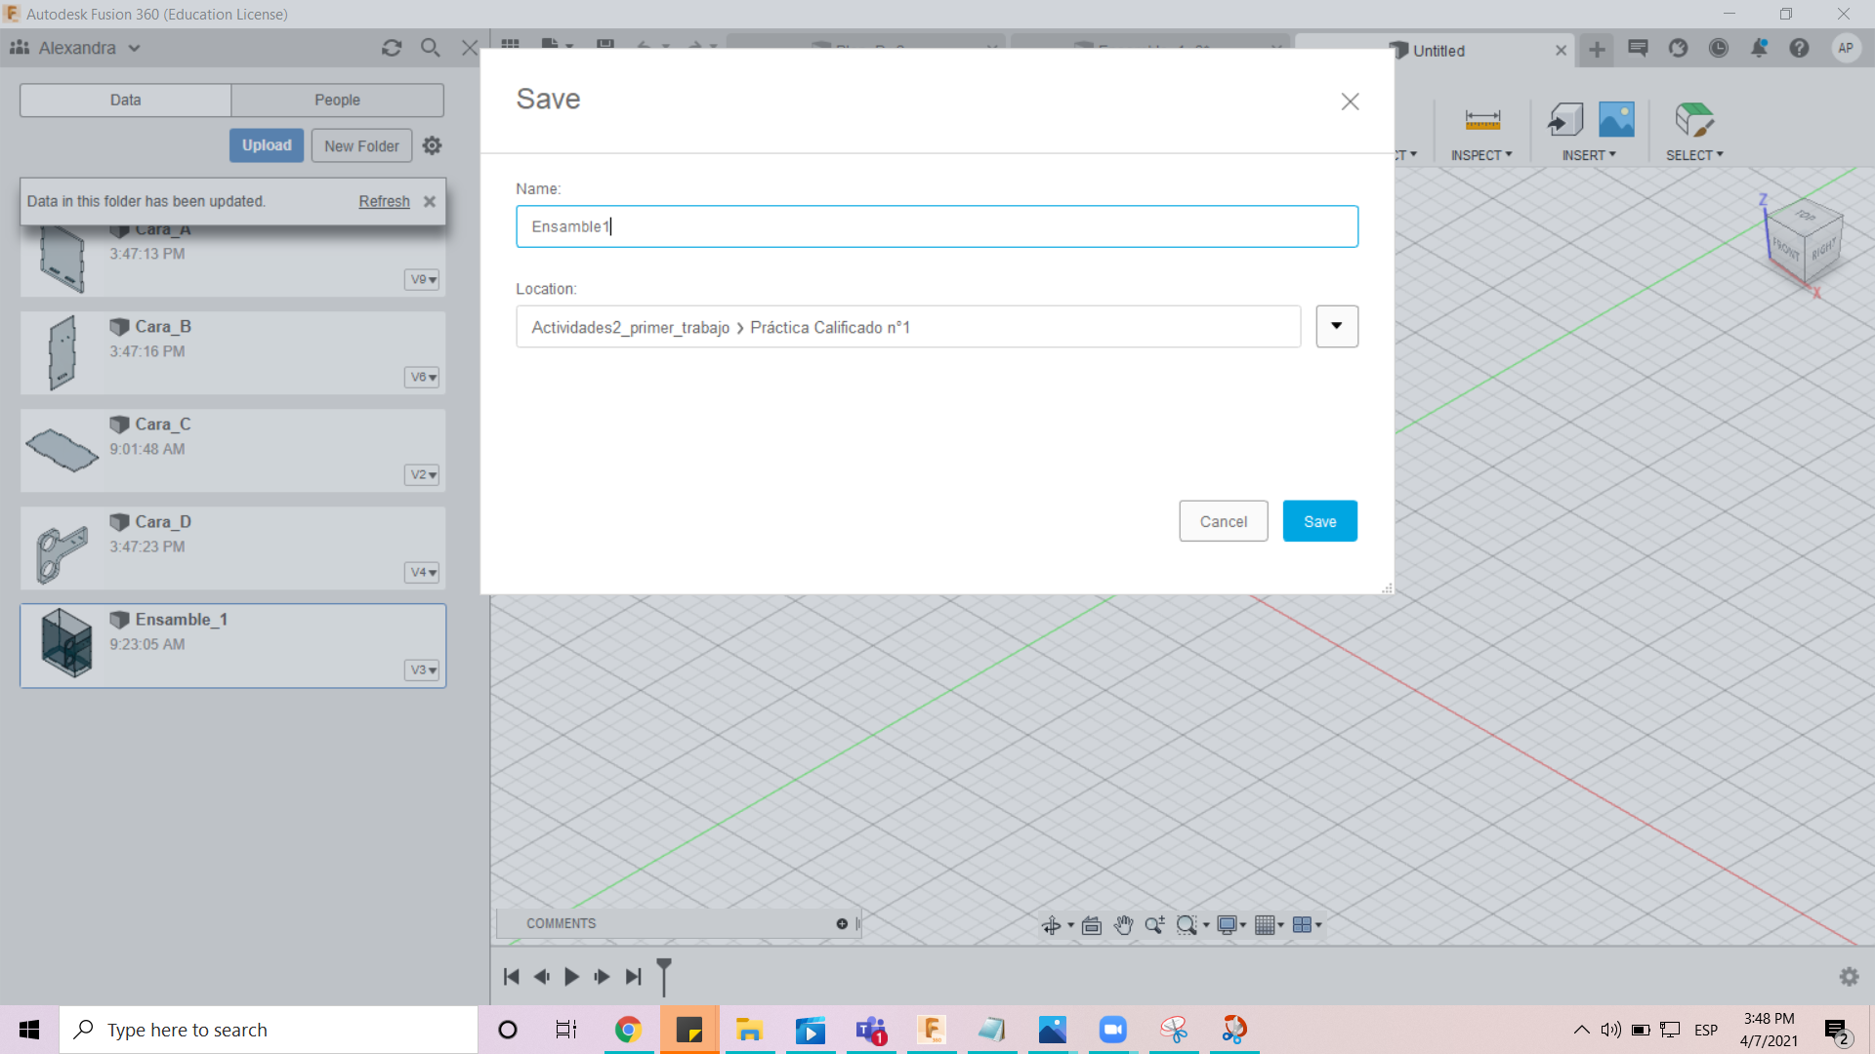Expand the location folder dropdown
The width and height of the screenshot is (1875, 1054).
click(1335, 326)
